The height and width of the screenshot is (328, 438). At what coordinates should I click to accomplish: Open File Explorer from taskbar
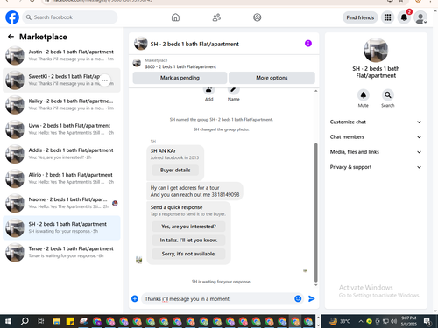[57, 321]
